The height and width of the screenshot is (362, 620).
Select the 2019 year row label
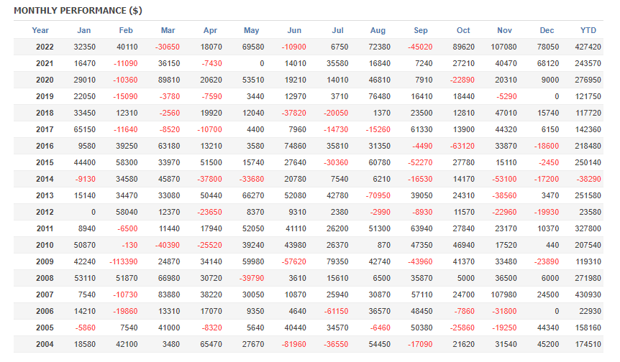coord(45,97)
